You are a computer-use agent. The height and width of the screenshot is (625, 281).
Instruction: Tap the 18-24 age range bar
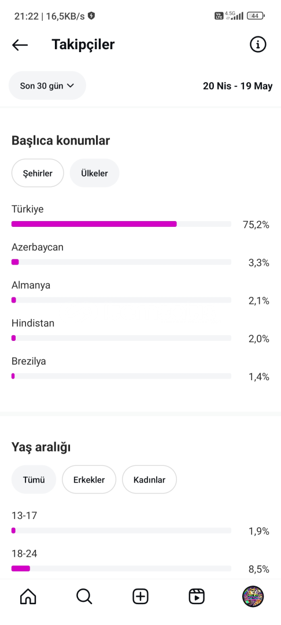click(x=121, y=568)
